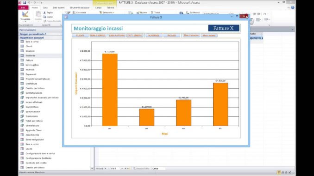The height and width of the screenshot is (176, 314).
Task: Open the Pagamenti table
Action: click(31, 74)
